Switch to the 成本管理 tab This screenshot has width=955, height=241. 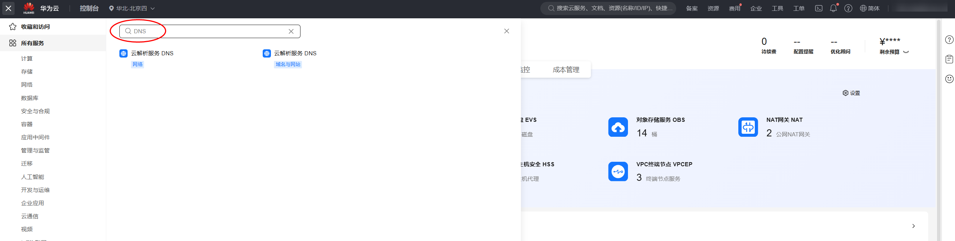click(x=566, y=70)
